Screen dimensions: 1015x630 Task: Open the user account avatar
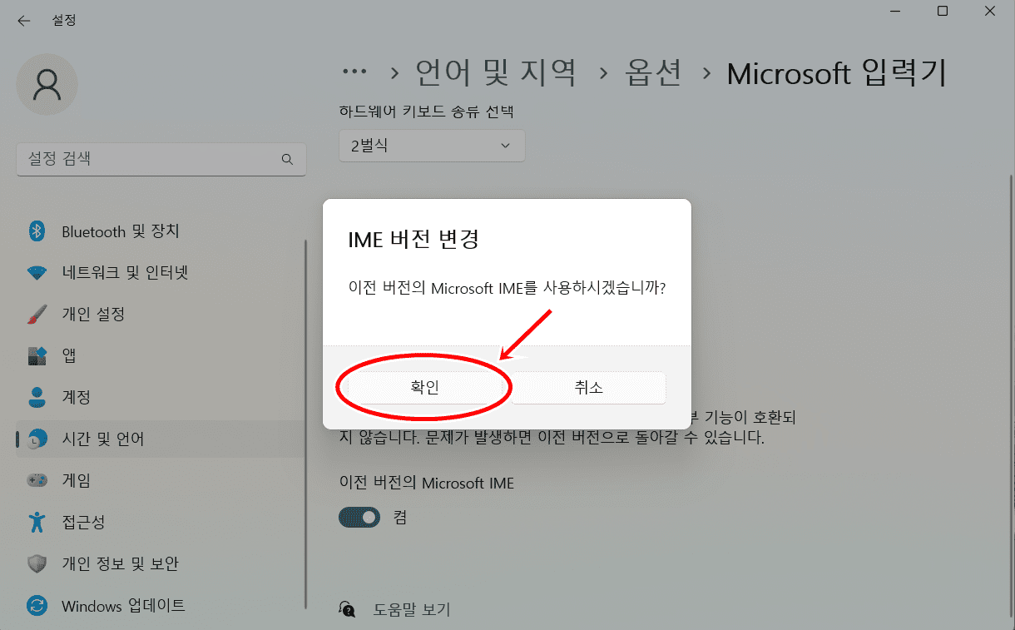point(47,84)
